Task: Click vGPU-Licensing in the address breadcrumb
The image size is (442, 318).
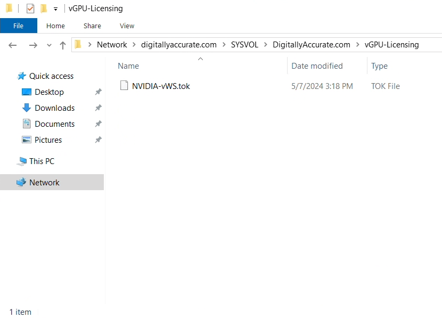Action: (392, 45)
